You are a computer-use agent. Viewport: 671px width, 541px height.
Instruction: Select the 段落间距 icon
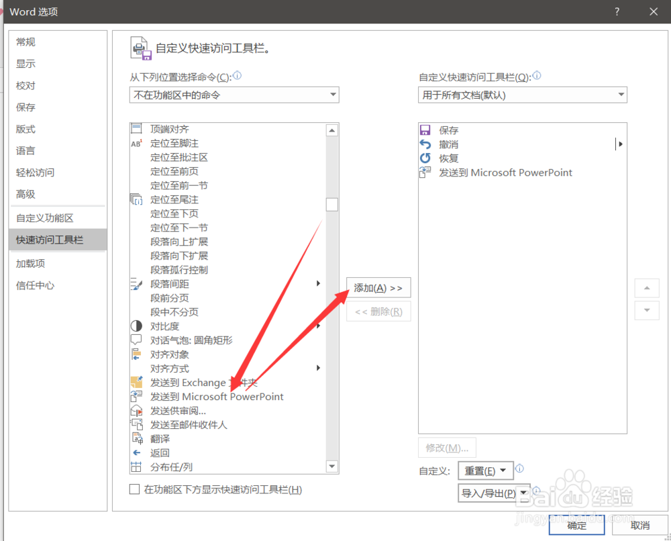pyautogui.click(x=137, y=283)
